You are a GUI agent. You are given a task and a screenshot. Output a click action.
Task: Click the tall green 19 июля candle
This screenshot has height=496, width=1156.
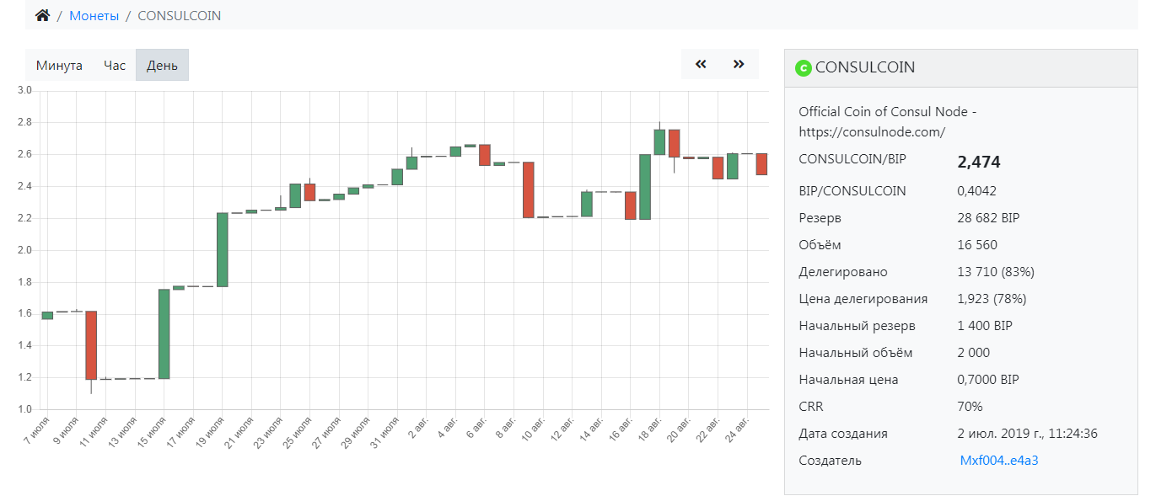point(223,249)
